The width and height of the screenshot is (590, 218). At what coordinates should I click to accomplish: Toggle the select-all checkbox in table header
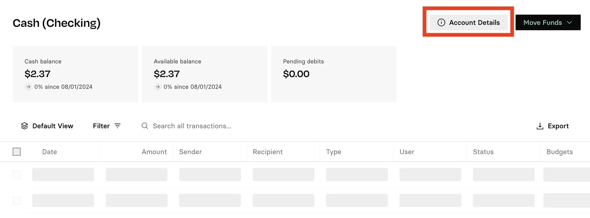(x=16, y=152)
